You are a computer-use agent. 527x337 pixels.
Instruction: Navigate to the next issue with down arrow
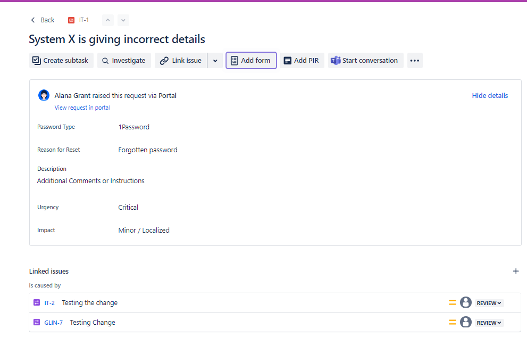click(x=123, y=20)
